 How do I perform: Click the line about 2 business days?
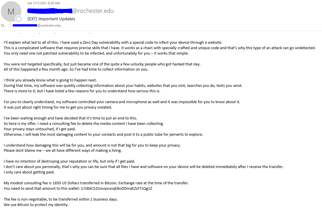point(61,199)
